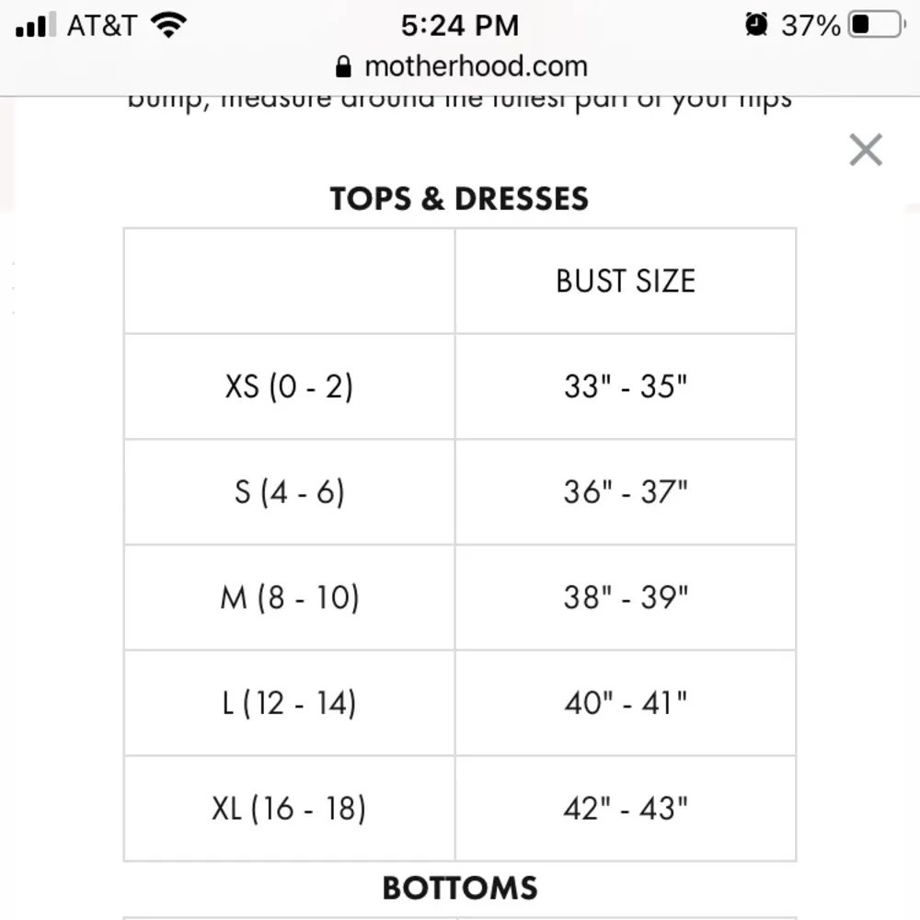The image size is (920, 920).
Task: Tap the BUST SIZE column header
Action: point(626,281)
